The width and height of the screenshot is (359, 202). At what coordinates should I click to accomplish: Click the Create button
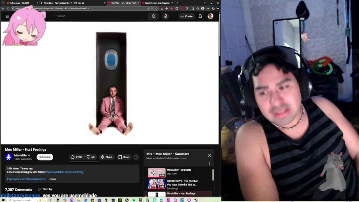(x=186, y=16)
